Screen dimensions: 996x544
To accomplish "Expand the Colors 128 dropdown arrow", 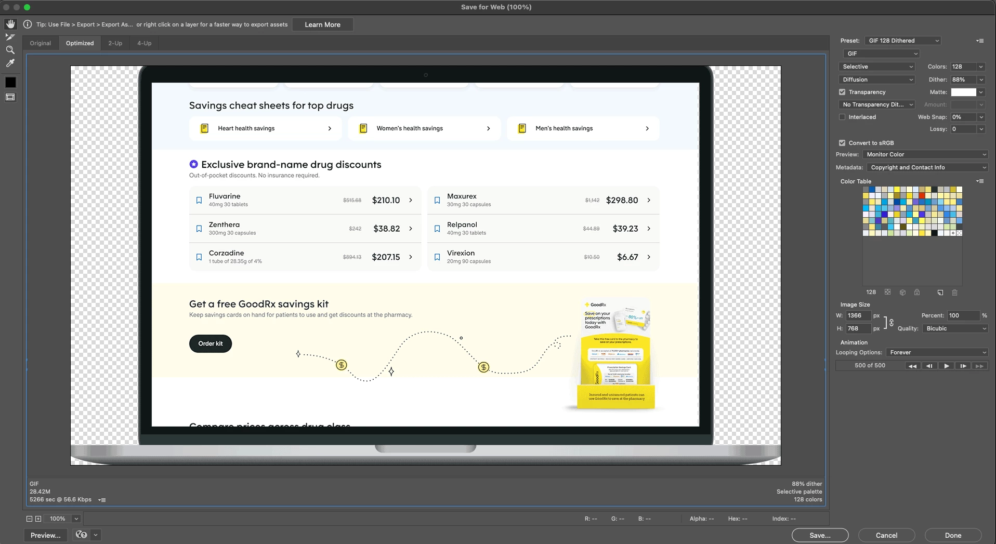I will pos(981,67).
